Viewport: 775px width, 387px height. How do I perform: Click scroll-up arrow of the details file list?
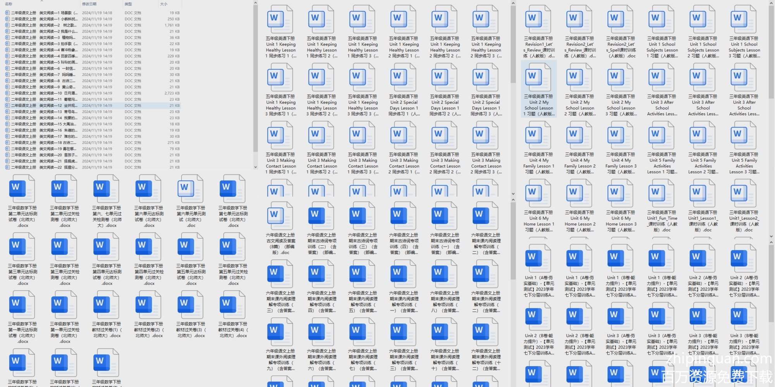coord(255,3)
